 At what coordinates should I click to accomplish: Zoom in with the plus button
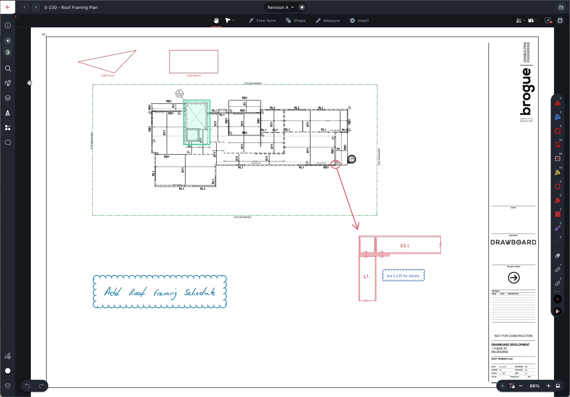point(549,386)
